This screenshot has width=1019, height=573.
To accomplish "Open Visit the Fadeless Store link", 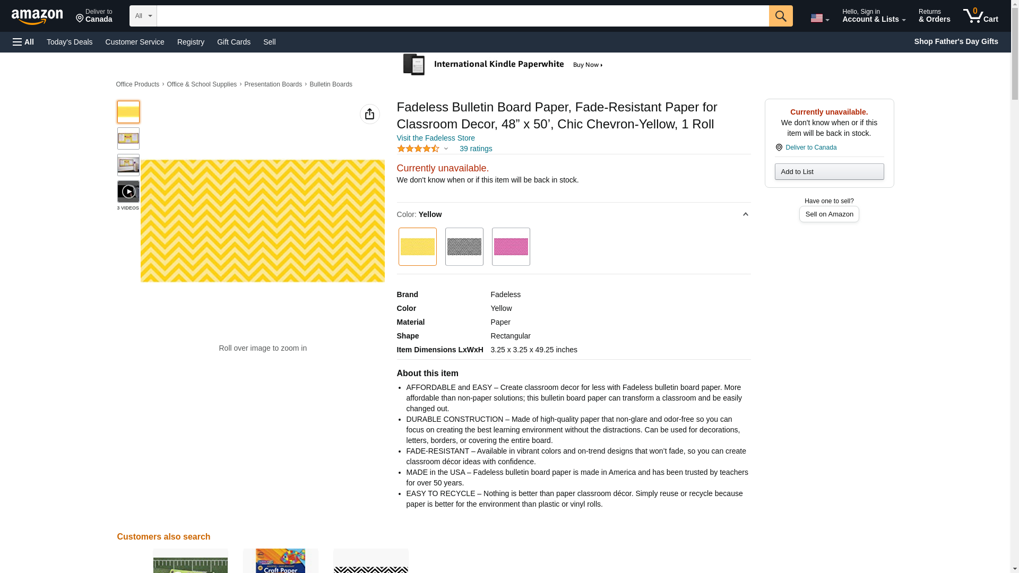I will pos(435,138).
